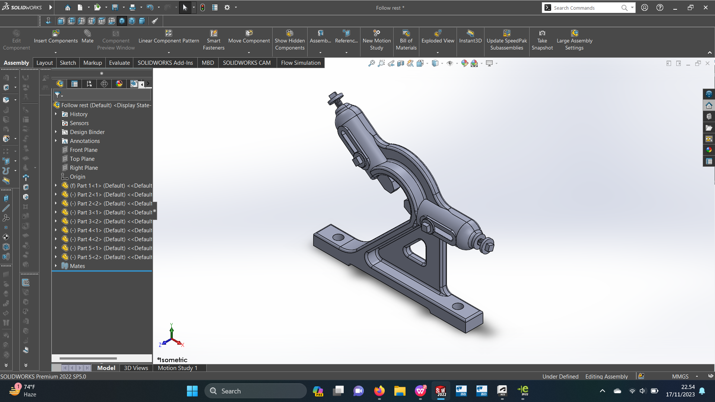
Task: Expand the Part 1<1> component
Action: point(56,185)
